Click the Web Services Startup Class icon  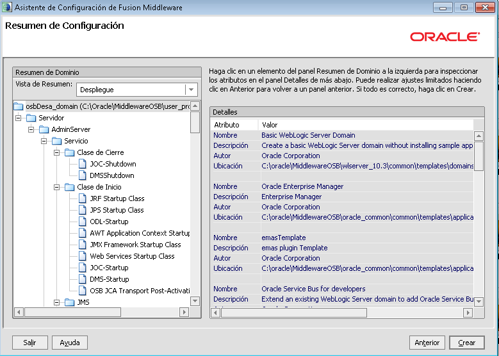tap(83, 256)
